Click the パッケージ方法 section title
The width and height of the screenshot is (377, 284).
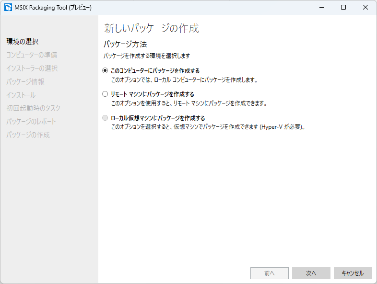(x=125, y=44)
